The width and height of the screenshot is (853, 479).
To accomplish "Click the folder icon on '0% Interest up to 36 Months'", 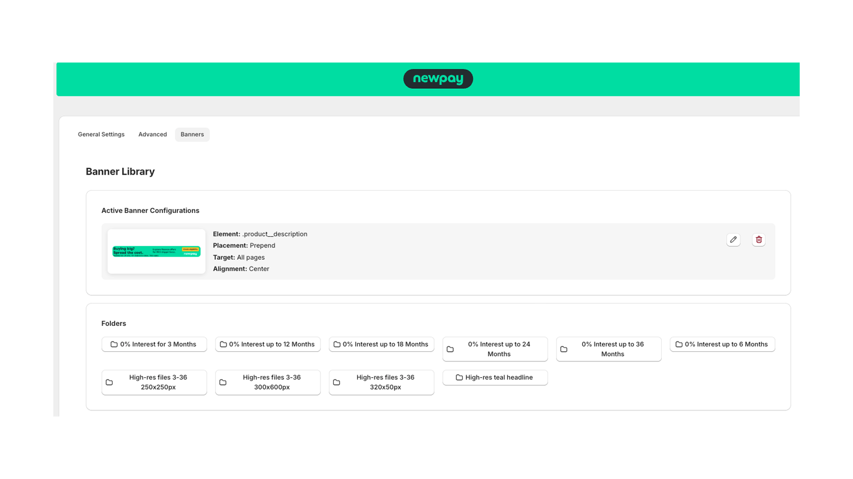I will pyautogui.click(x=564, y=349).
